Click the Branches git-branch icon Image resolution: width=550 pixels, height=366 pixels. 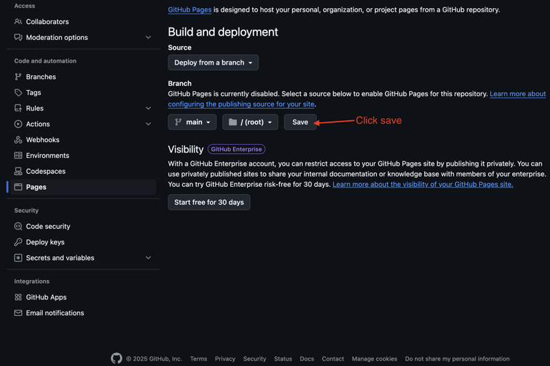[18, 77]
